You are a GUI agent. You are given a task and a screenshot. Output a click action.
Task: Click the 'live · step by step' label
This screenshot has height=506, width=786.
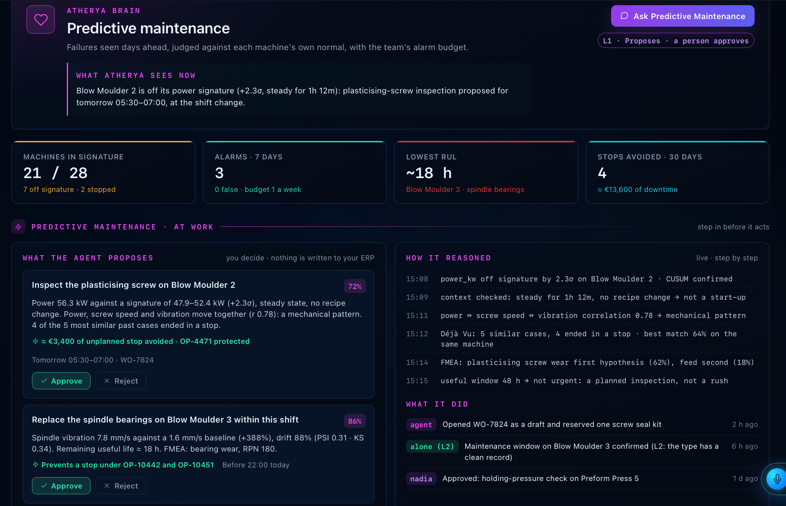click(x=727, y=258)
